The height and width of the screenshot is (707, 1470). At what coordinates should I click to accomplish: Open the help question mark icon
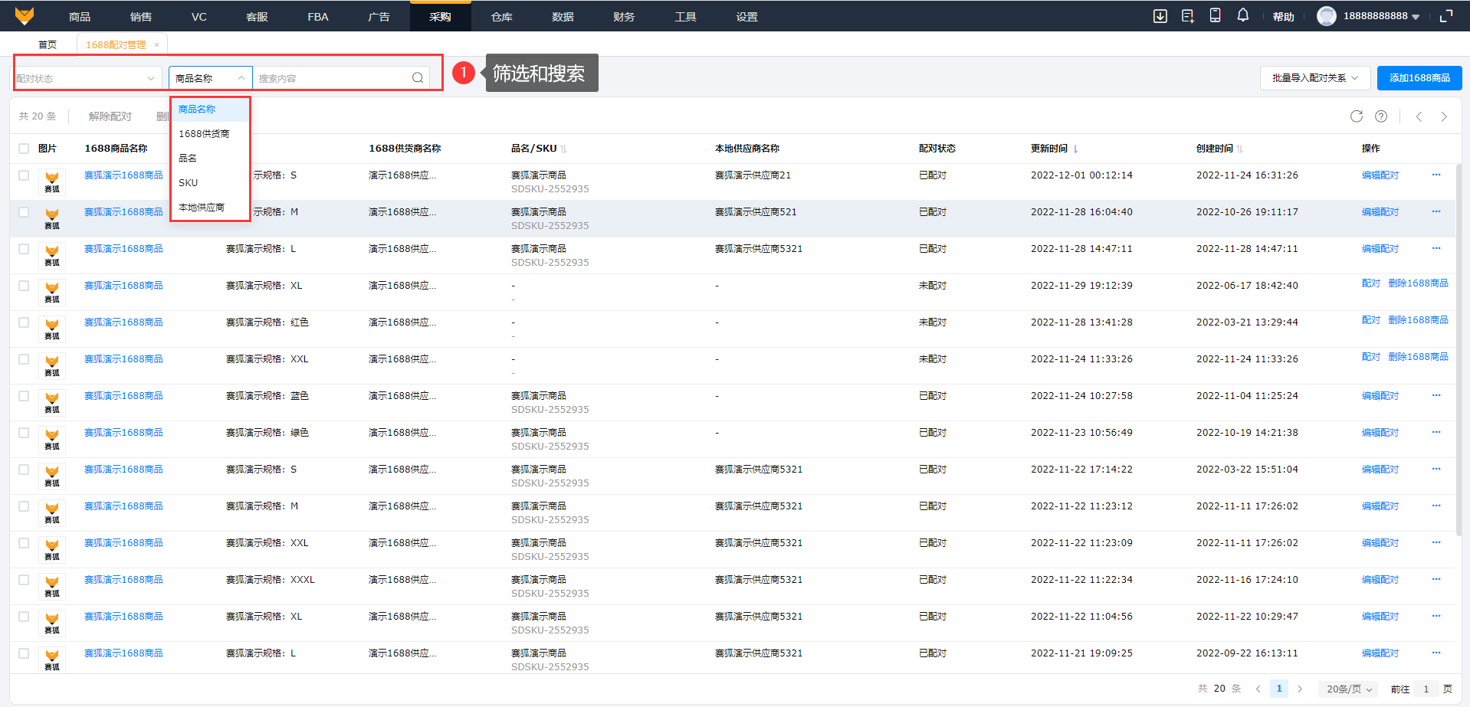(x=1380, y=116)
